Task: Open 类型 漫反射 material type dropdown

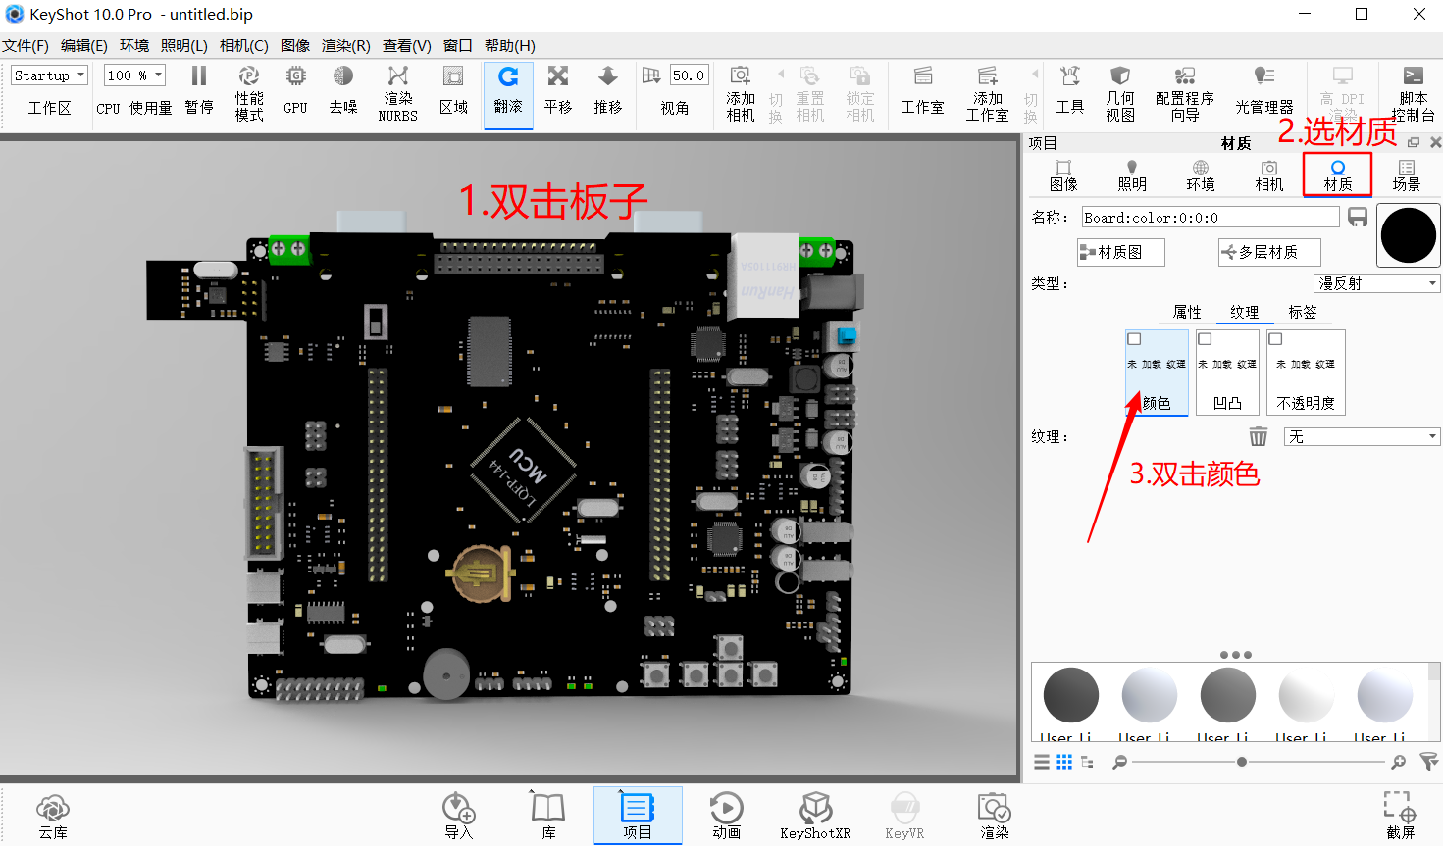Action: pyautogui.click(x=1378, y=283)
